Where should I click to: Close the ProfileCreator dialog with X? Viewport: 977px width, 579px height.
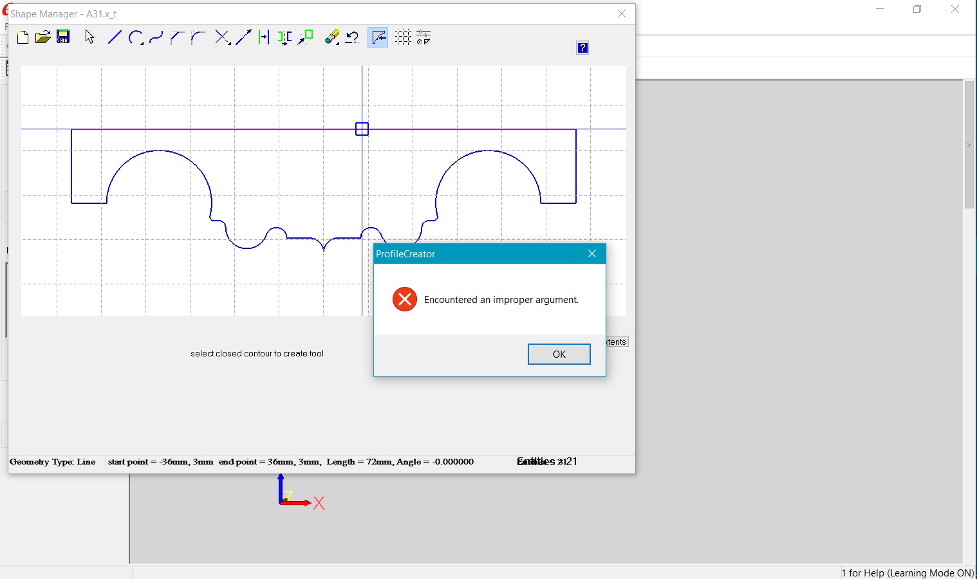[592, 254]
